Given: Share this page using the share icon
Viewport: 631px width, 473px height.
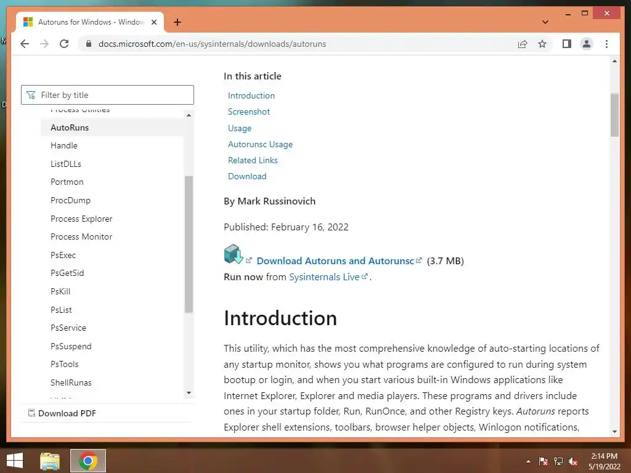Looking at the screenshot, I should coord(523,44).
